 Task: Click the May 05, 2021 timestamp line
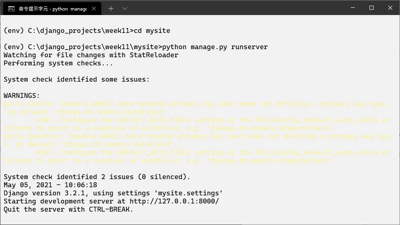50,185
